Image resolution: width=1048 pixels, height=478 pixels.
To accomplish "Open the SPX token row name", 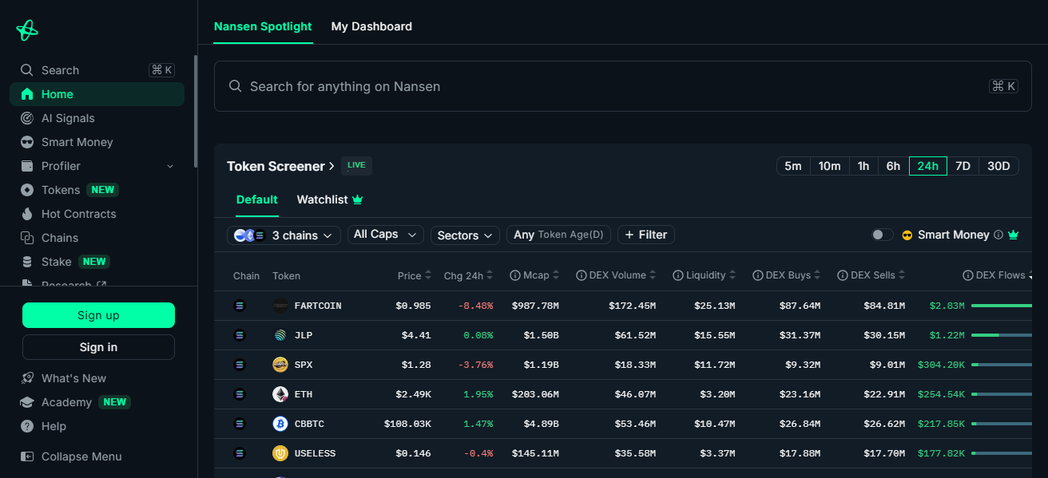I will (x=304, y=365).
